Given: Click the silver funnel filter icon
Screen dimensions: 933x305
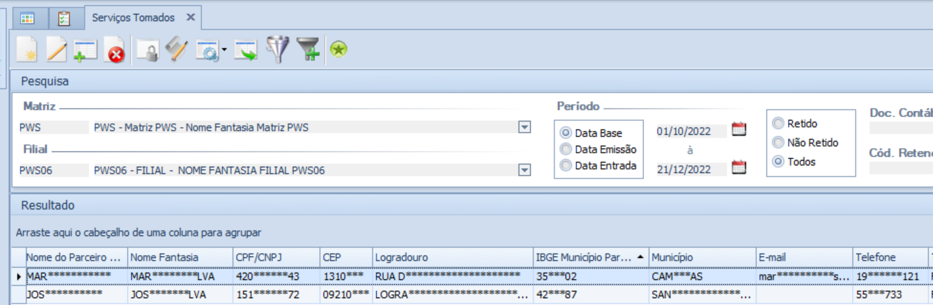Looking at the screenshot, I should [x=278, y=50].
